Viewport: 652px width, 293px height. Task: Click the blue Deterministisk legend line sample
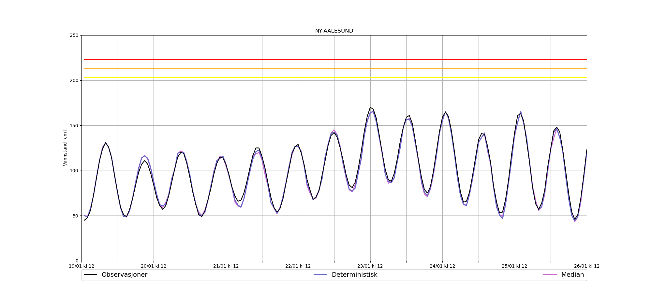pos(320,275)
